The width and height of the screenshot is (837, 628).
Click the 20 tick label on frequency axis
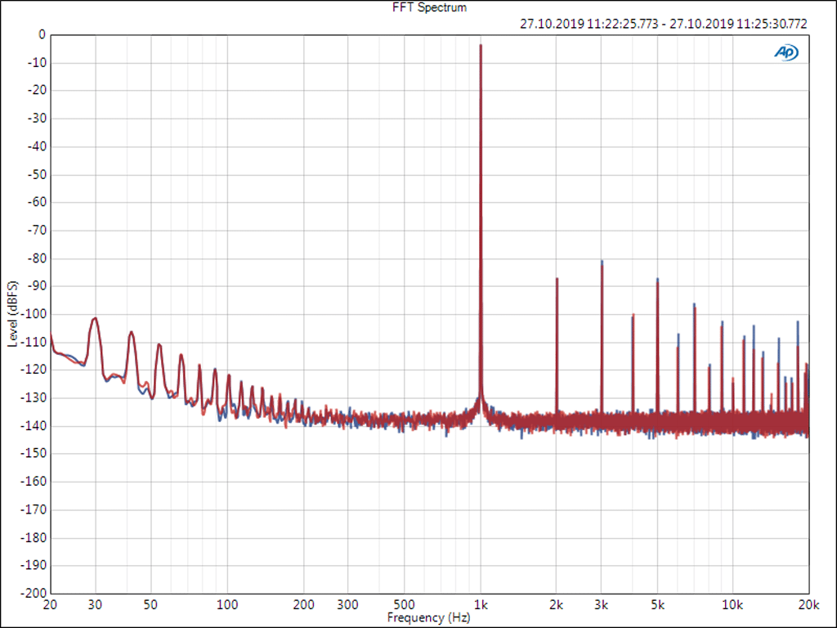tap(51, 606)
